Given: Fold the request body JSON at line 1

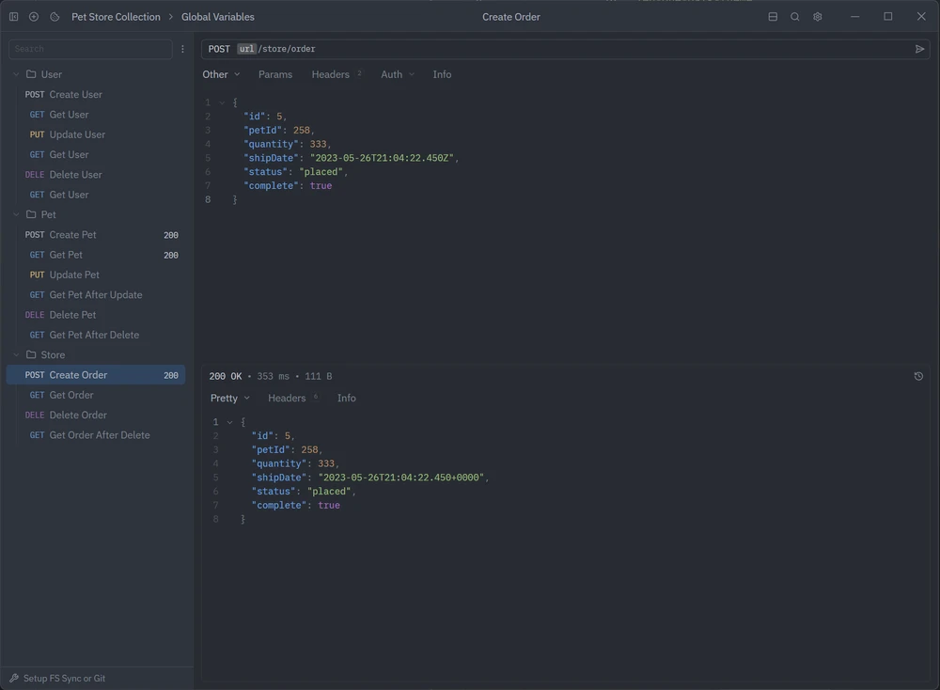Looking at the screenshot, I should click(223, 103).
